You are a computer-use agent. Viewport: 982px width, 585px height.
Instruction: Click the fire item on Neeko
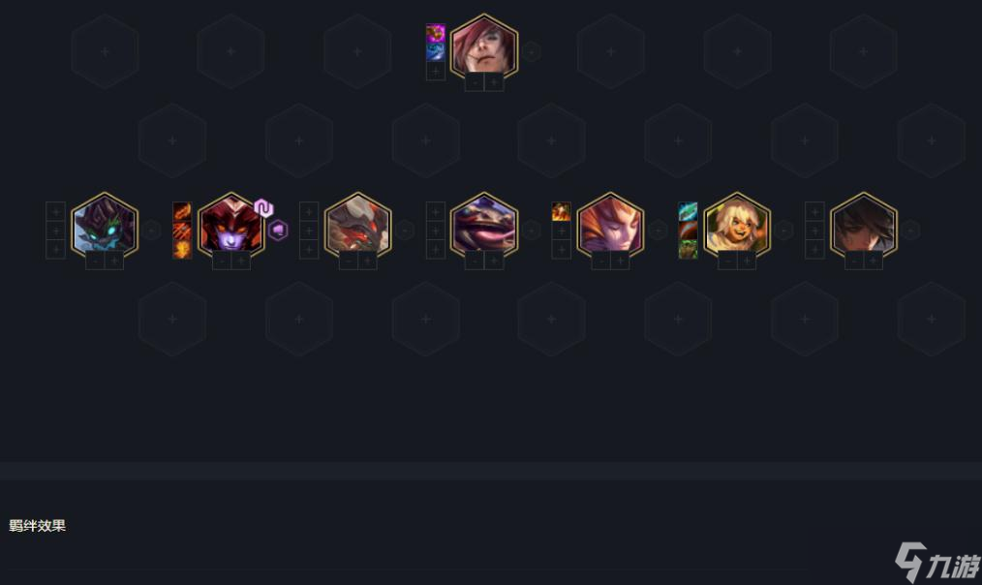[561, 212]
